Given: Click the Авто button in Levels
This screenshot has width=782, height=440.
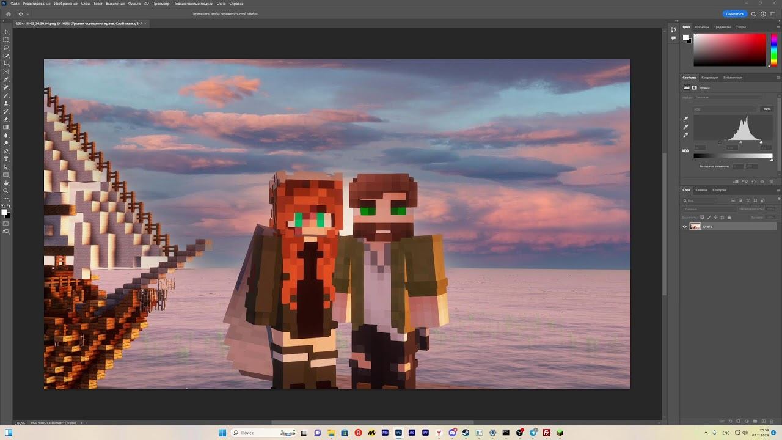Looking at the screenshot, I should [767, 109].
